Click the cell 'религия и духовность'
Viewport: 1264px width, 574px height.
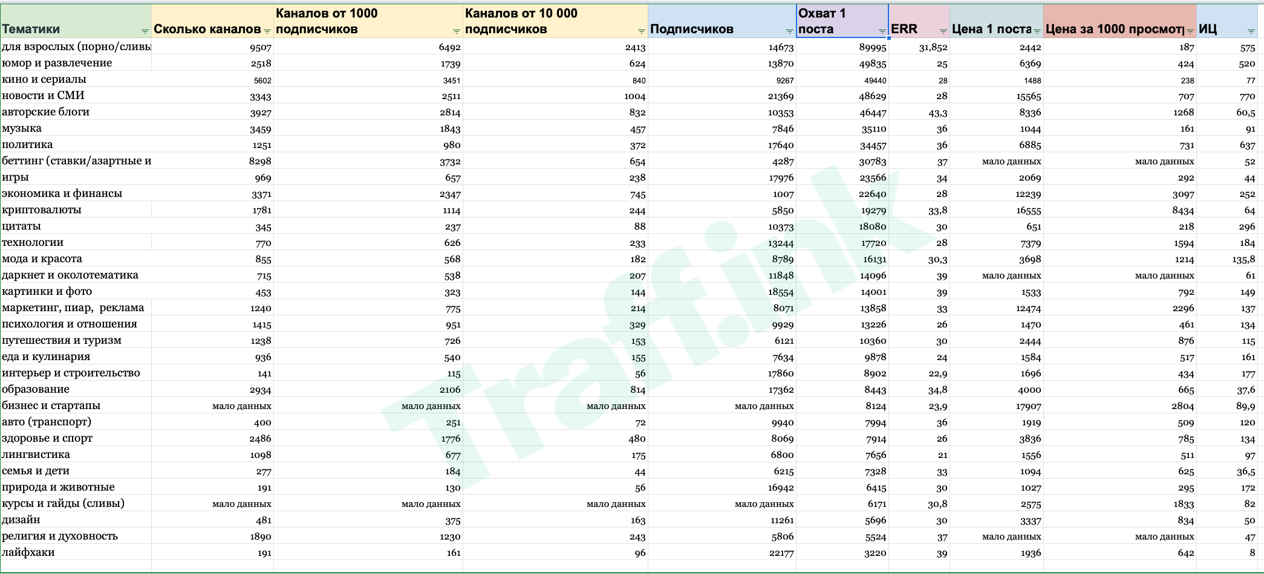coord(76,536)
